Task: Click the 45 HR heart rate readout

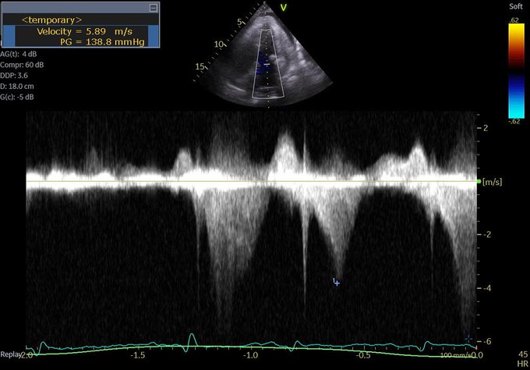Action: tap(523, 359)
